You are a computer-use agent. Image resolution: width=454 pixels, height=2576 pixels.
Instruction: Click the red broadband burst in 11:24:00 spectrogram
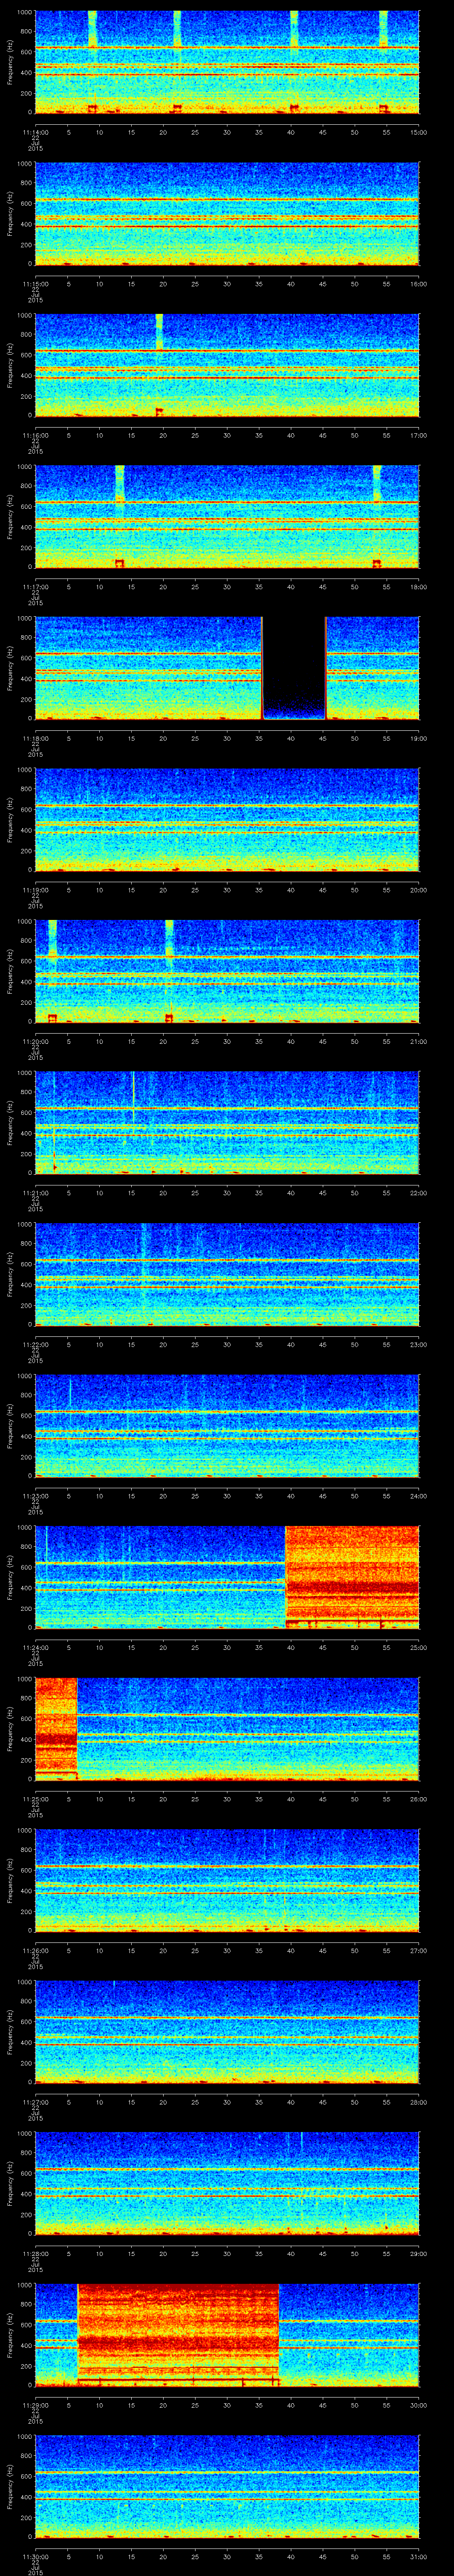[x=352, y=1577]
